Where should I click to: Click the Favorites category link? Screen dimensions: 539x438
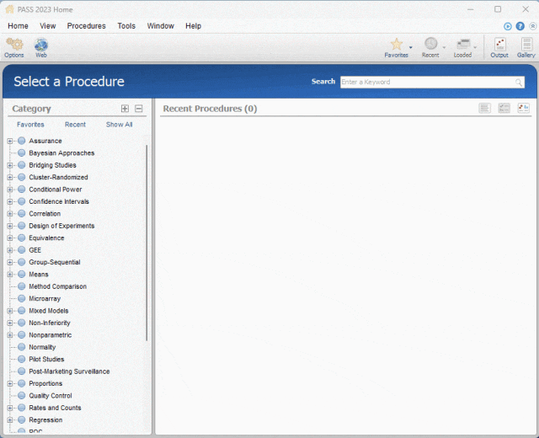(30, 125)
